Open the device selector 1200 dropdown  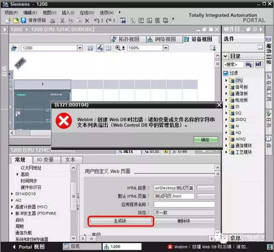80,48
